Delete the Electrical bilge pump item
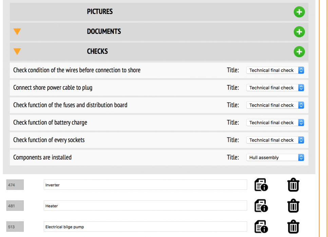This screenshot has width=328, height=237. (x=293, y=227)
